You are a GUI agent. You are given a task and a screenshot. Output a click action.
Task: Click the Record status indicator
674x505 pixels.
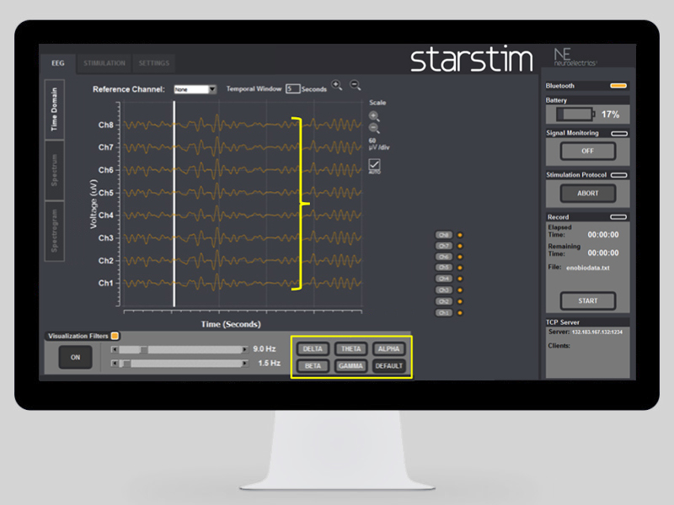(618, 217)
